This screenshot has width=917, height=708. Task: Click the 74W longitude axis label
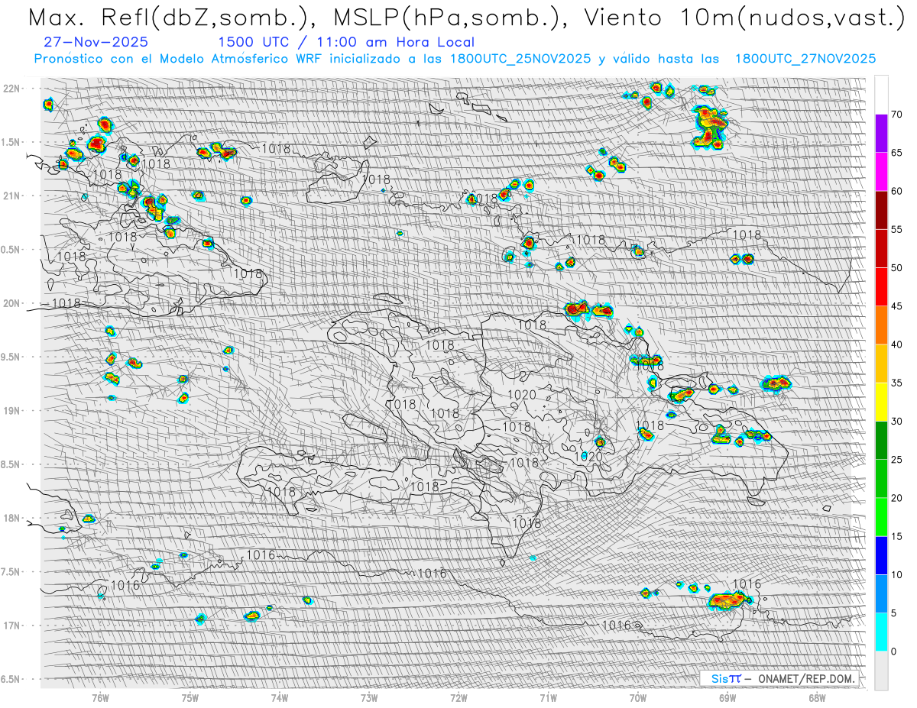pos(280,697)
